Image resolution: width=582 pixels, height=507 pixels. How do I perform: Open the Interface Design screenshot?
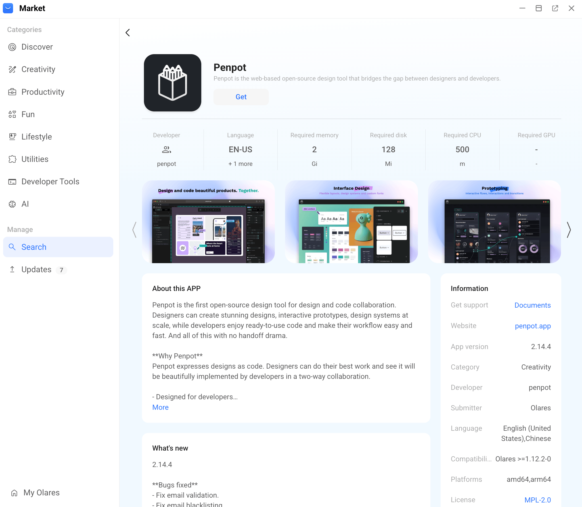coord(351,222)
